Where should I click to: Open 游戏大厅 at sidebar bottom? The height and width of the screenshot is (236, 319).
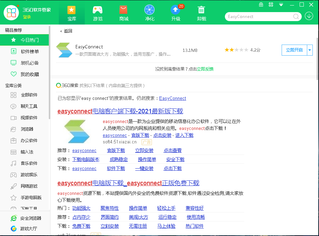(x=24, y=228)
